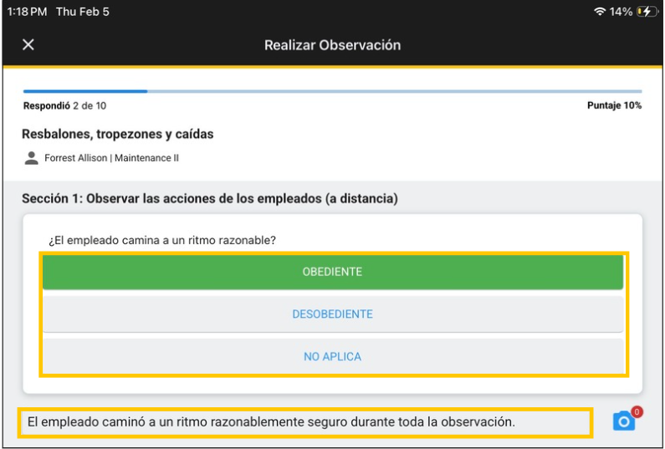Screen dimensions: 665x449
Task: Select the OBEDIENTE answer
Action: 332,273
